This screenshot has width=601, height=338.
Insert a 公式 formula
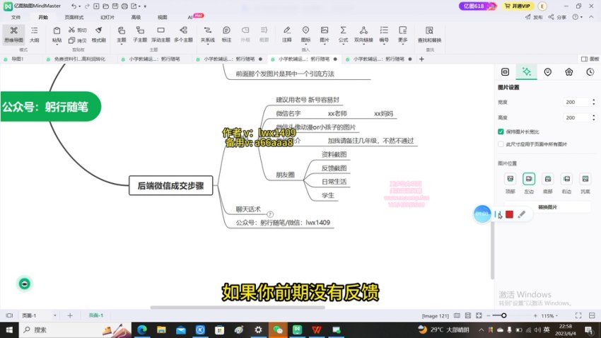(x=343, y=33)
